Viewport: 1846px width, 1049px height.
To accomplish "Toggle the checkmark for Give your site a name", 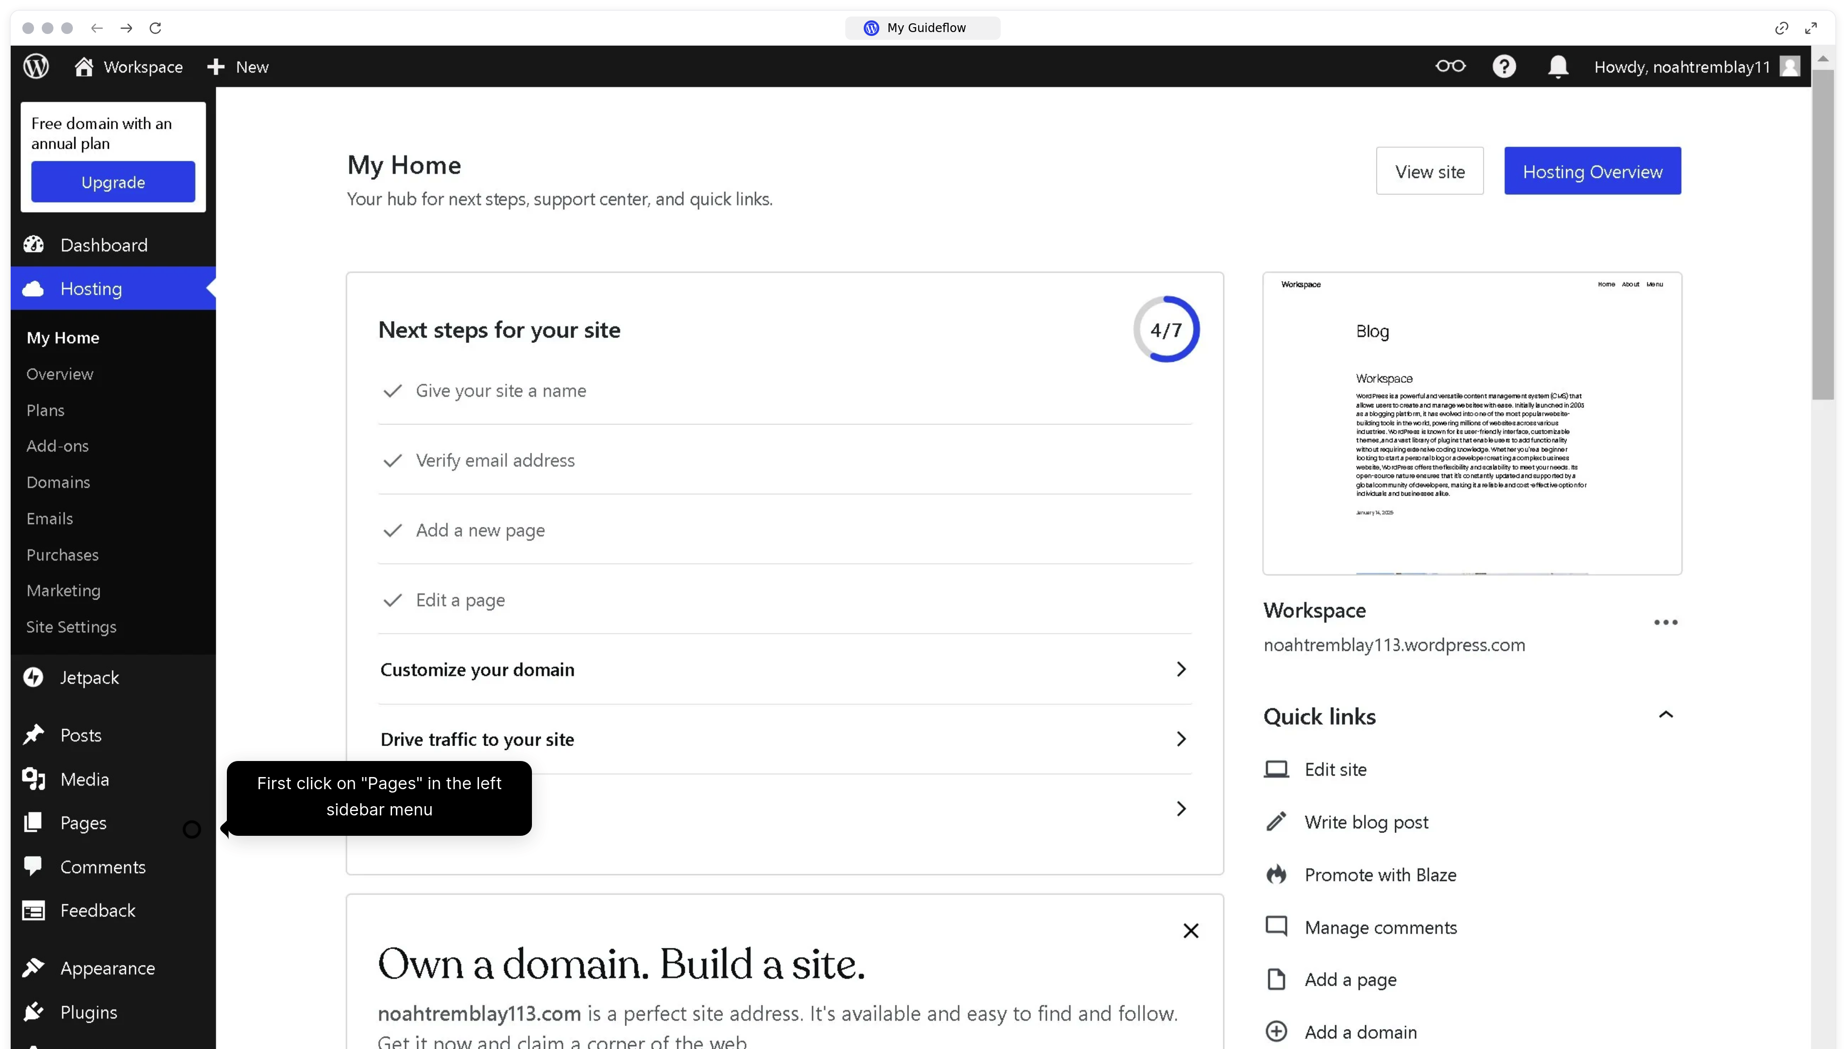I will tap(393, 391).
